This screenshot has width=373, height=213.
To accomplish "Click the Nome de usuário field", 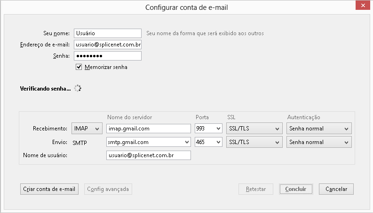I will [x=149, y=155].
